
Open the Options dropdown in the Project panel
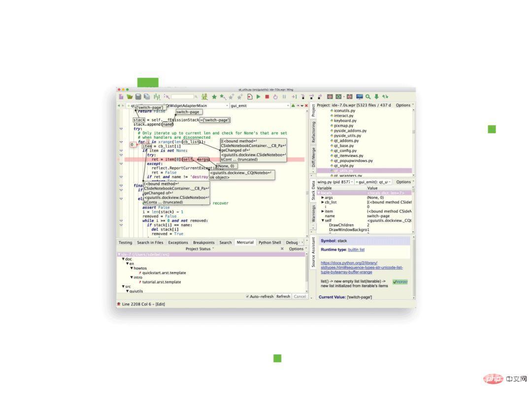404,105
